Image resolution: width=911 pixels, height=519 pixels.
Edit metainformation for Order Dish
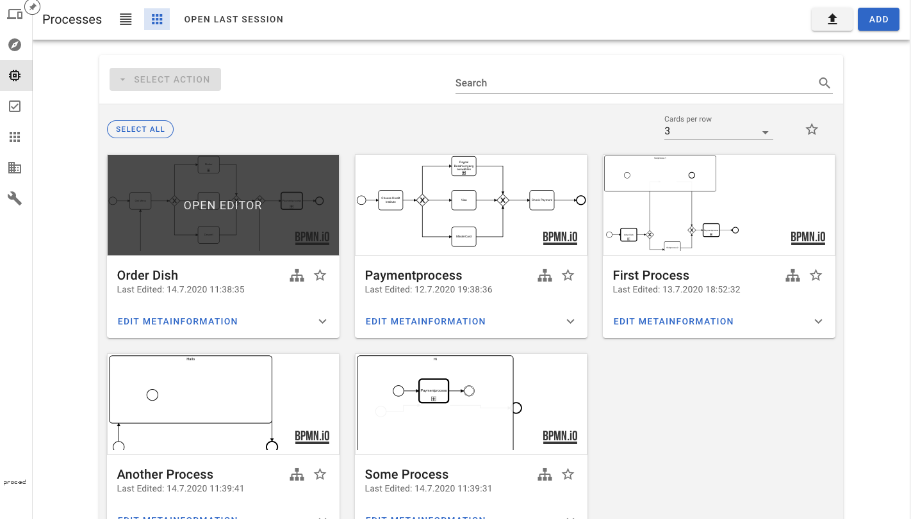pos(178,321)
